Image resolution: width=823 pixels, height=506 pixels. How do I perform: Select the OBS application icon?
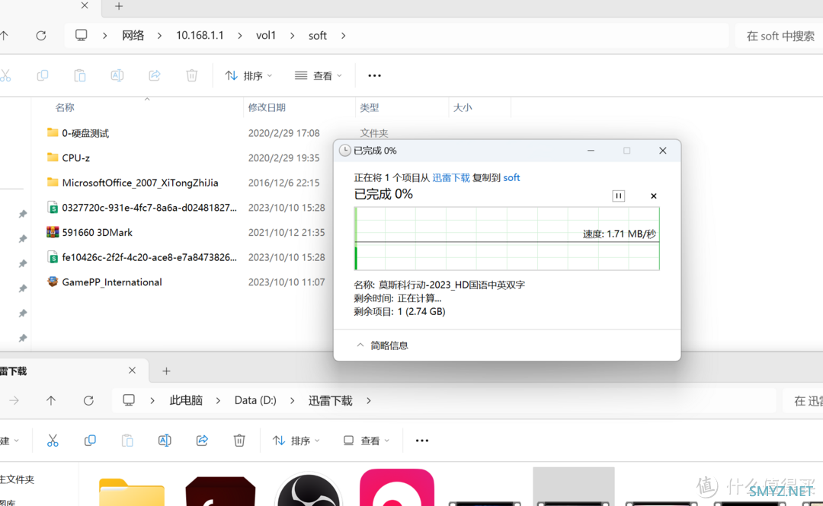pos(308,490)
